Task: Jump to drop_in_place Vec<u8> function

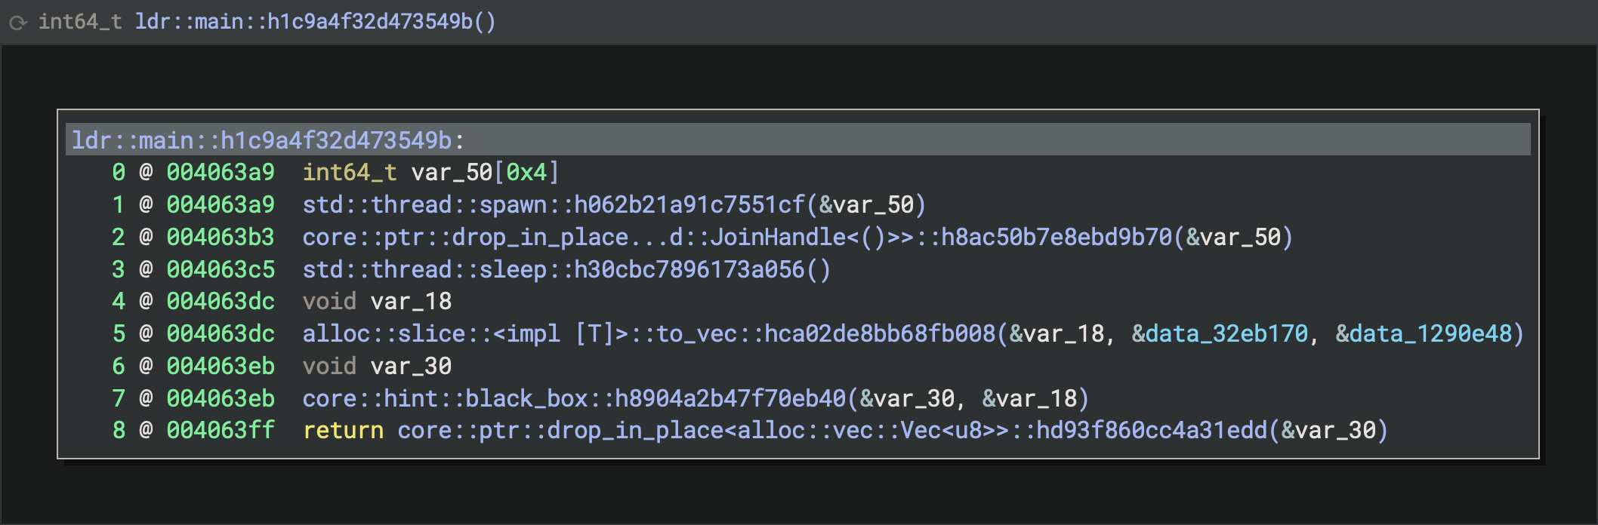Action: point(831,431)
